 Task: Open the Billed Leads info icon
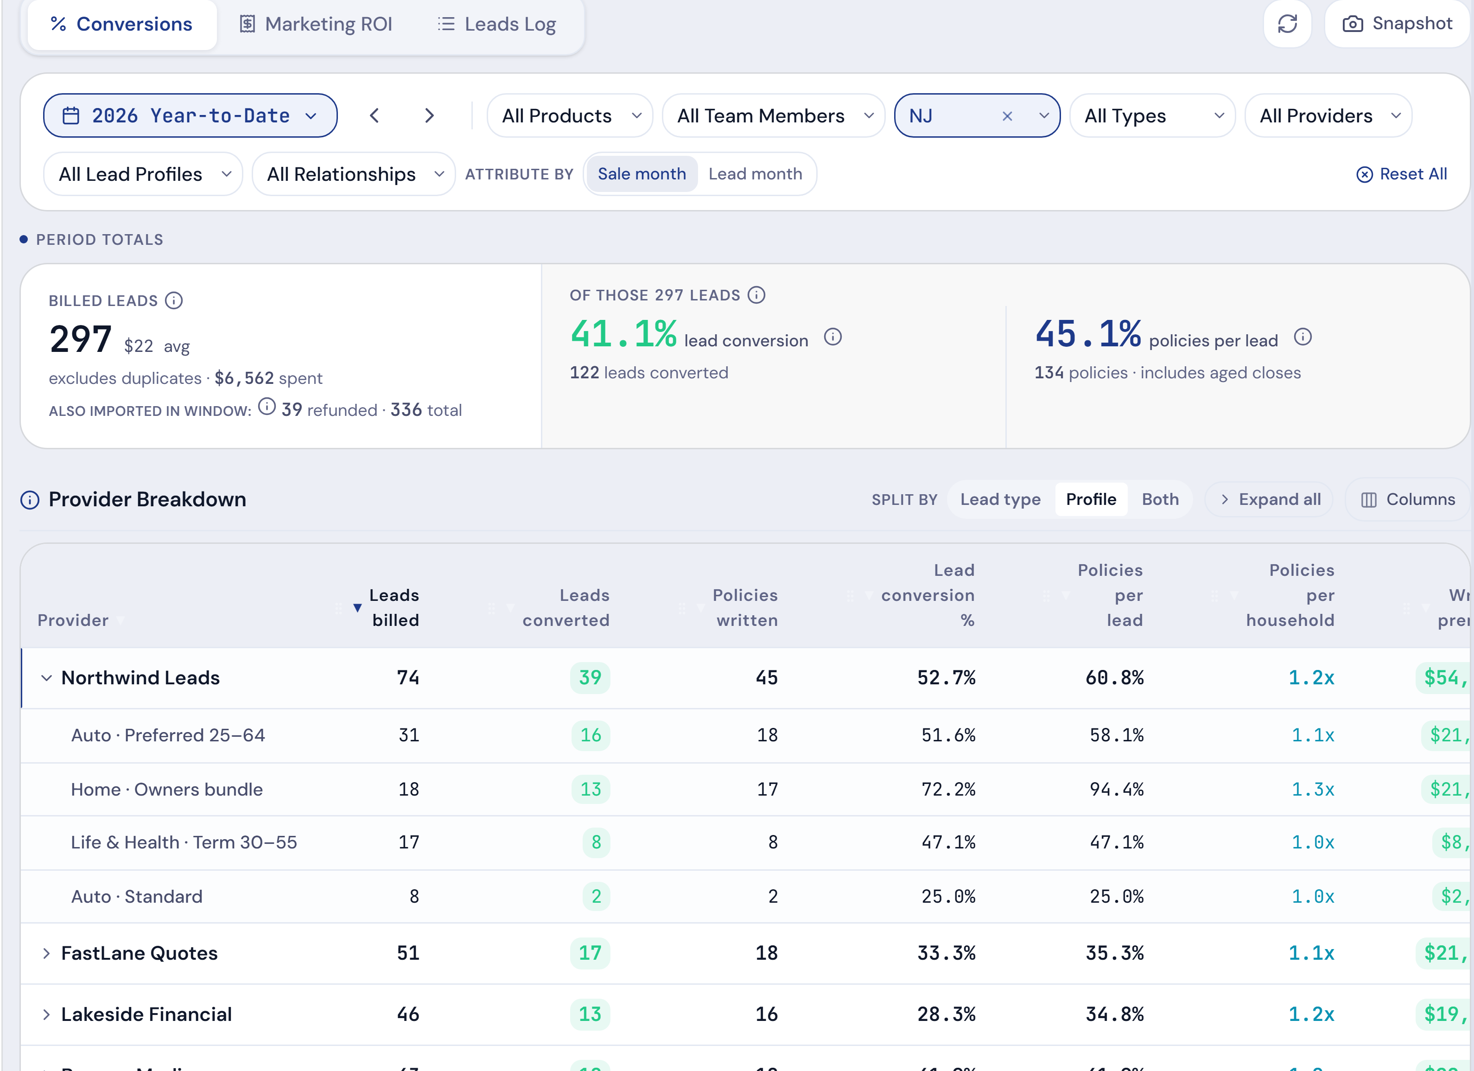point(173,300)
